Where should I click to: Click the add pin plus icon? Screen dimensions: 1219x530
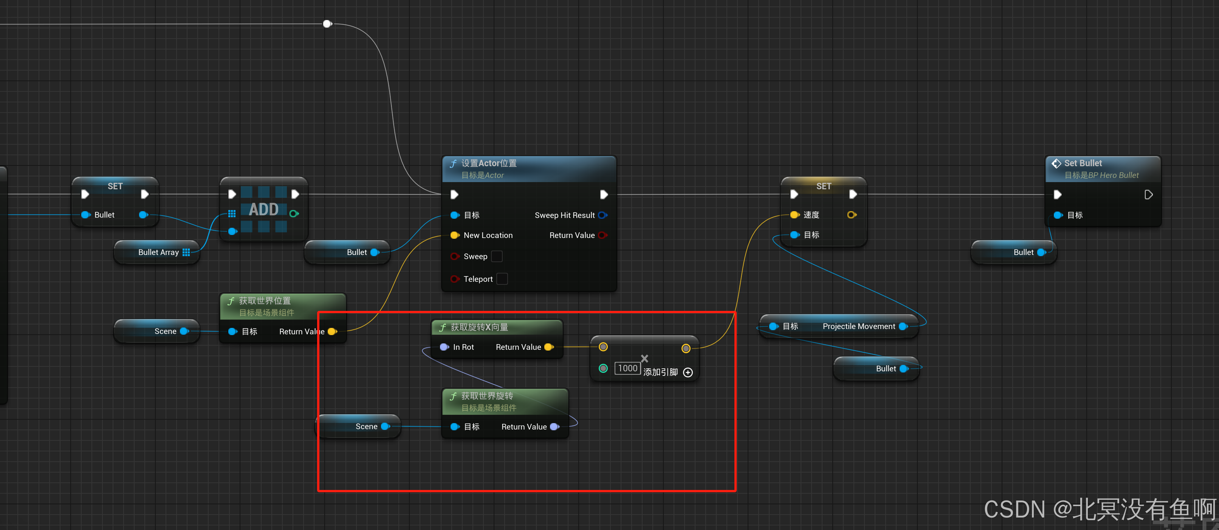(688, 372)
